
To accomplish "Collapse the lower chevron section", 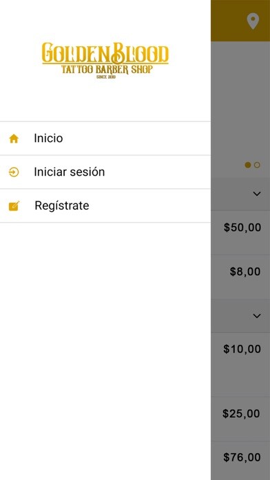I will [257, 316].
